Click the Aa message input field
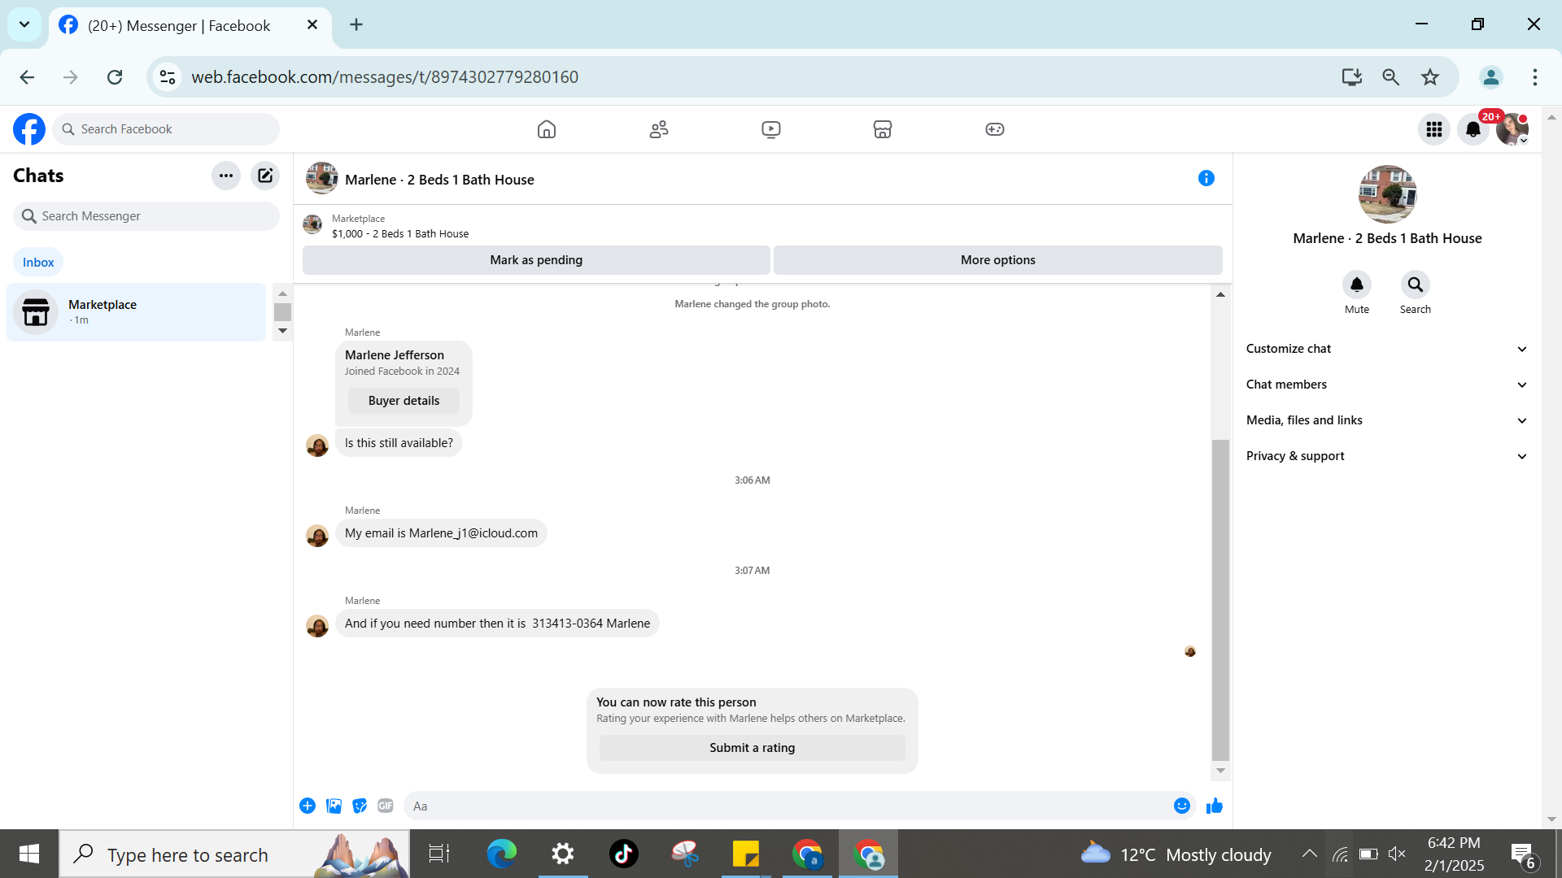This screenshot has width=1562, height=878. tap(781, 806)
